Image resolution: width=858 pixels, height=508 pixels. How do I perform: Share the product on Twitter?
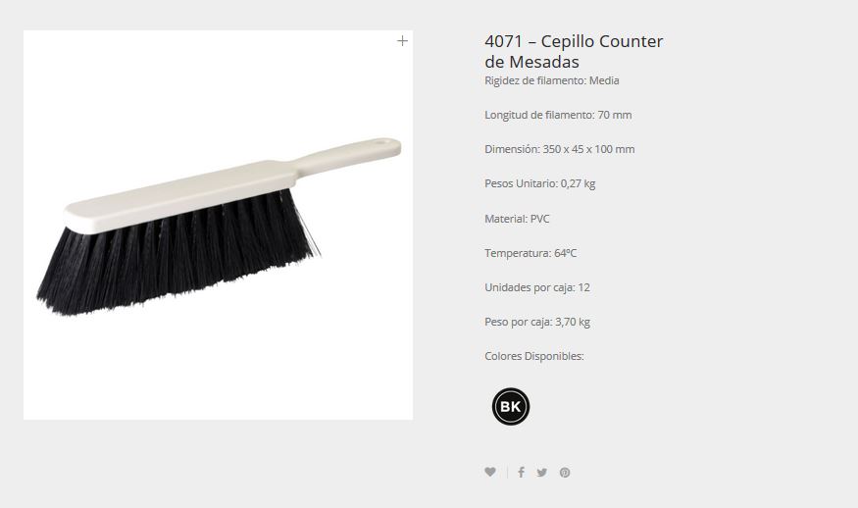coord(541,473)
